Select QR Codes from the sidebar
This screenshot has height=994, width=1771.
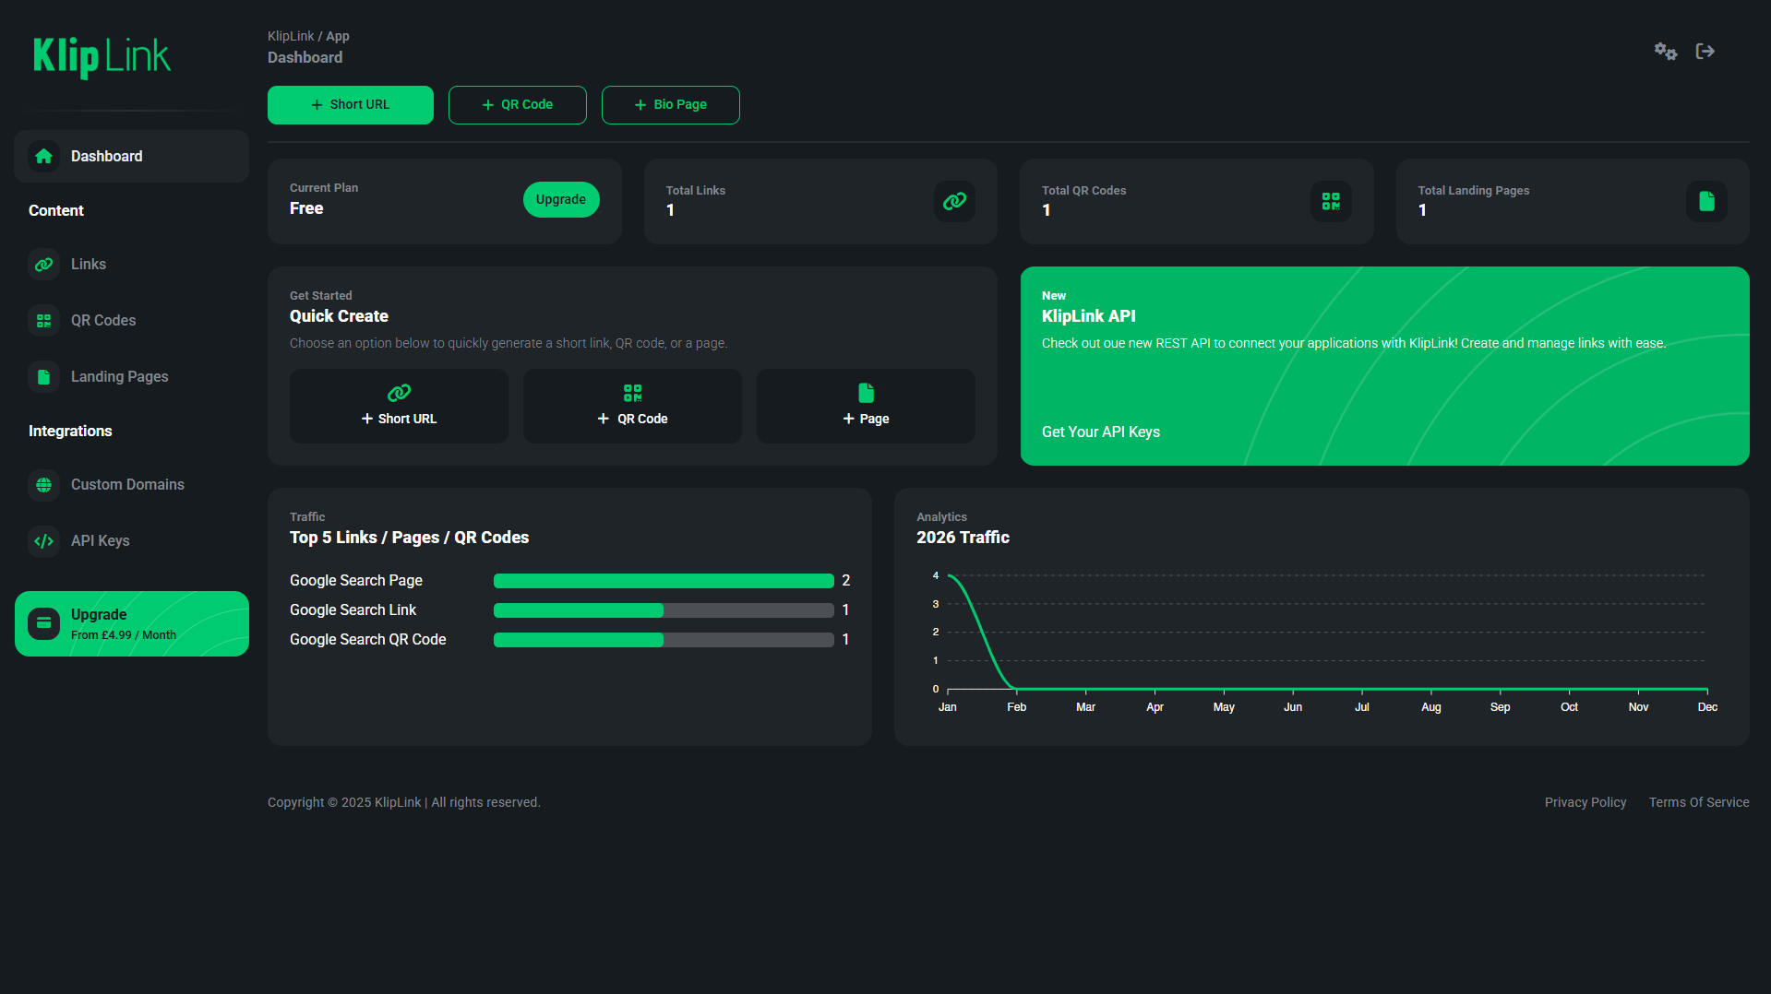pos(104,320)
